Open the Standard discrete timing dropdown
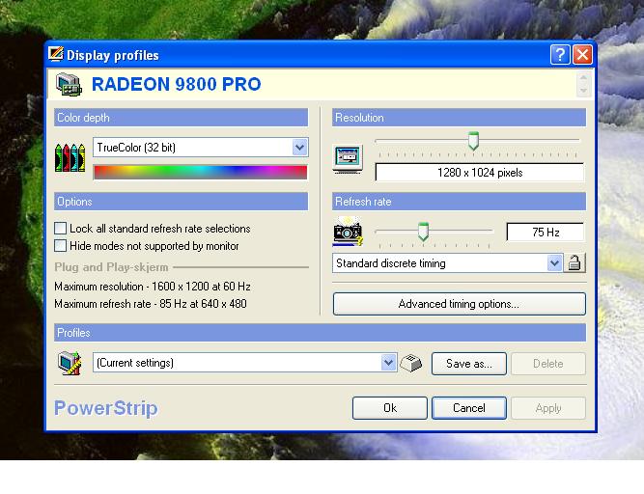This screenshot has width=644, height=494. point(555,263)
